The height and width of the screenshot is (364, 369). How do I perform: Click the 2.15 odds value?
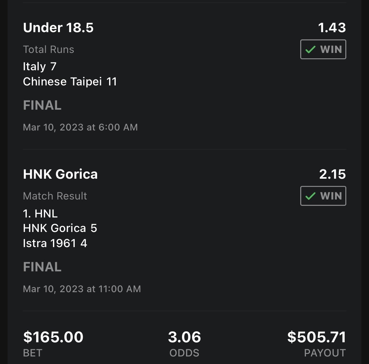coord(332,174)
